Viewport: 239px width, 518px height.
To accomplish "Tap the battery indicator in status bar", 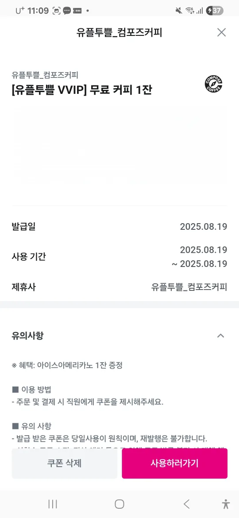I will pyautogui.click(x=215, y=11).
